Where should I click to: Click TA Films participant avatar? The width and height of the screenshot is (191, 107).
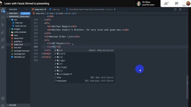pos(138,4)
